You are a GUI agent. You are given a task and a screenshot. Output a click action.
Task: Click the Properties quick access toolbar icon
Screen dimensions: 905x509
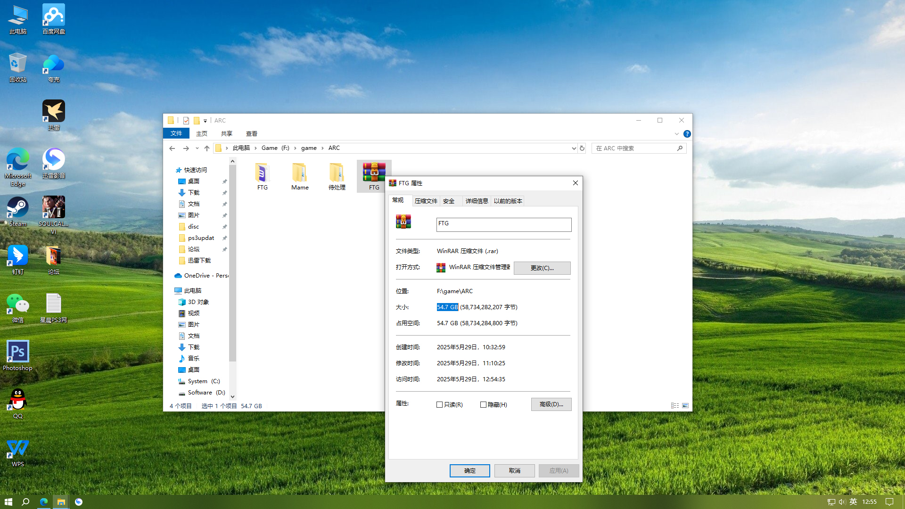(x=186, y=121)
